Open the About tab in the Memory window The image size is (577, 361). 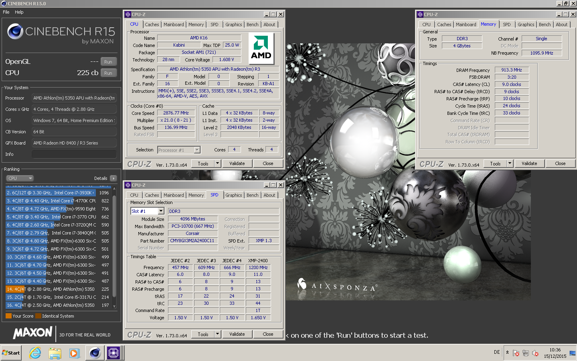point(561,24)
